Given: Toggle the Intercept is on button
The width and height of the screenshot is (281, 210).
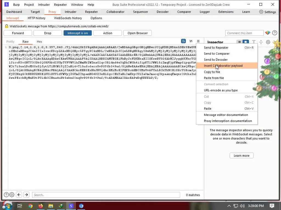Looking at the screenshot, I should click(x=78, y=33).
